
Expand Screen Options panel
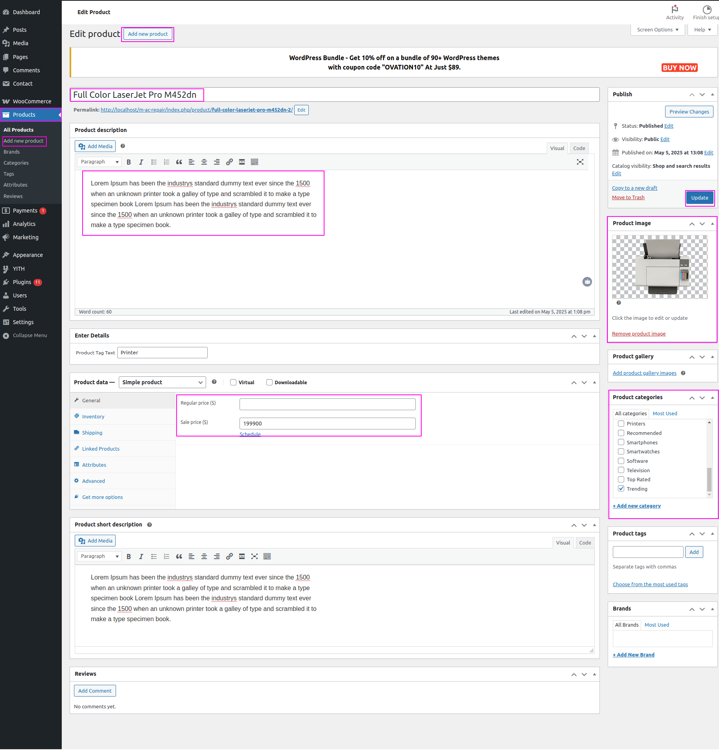point(658,30)
